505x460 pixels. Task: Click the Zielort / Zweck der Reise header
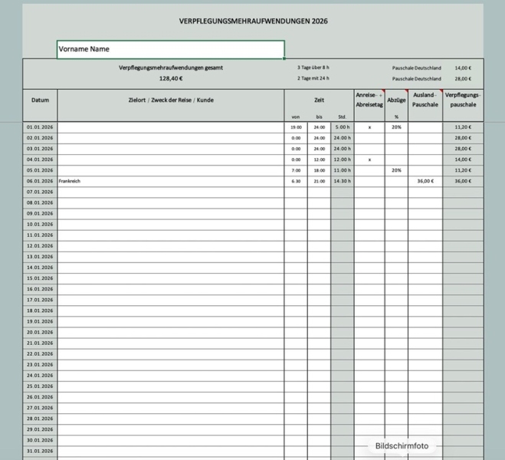170,100
